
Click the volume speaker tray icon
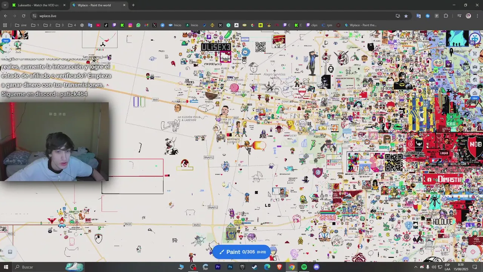(434, 267)
